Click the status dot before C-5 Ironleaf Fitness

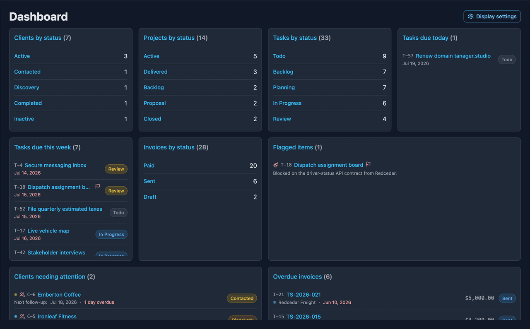click(16, 317)
